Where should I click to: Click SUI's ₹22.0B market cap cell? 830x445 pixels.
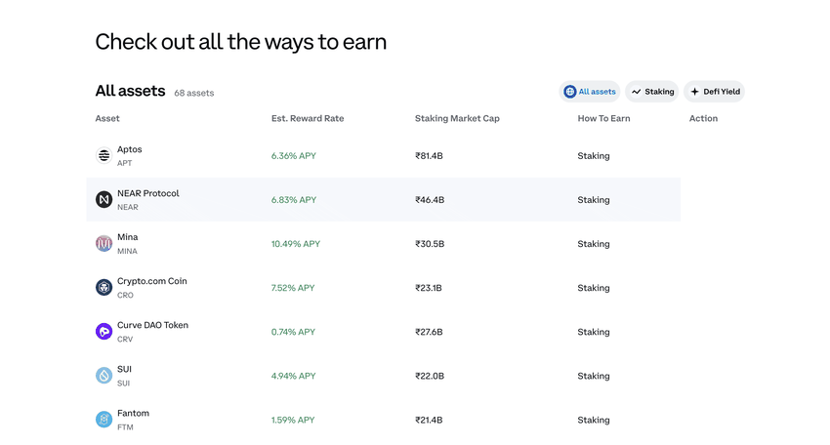tap(430, 376)
